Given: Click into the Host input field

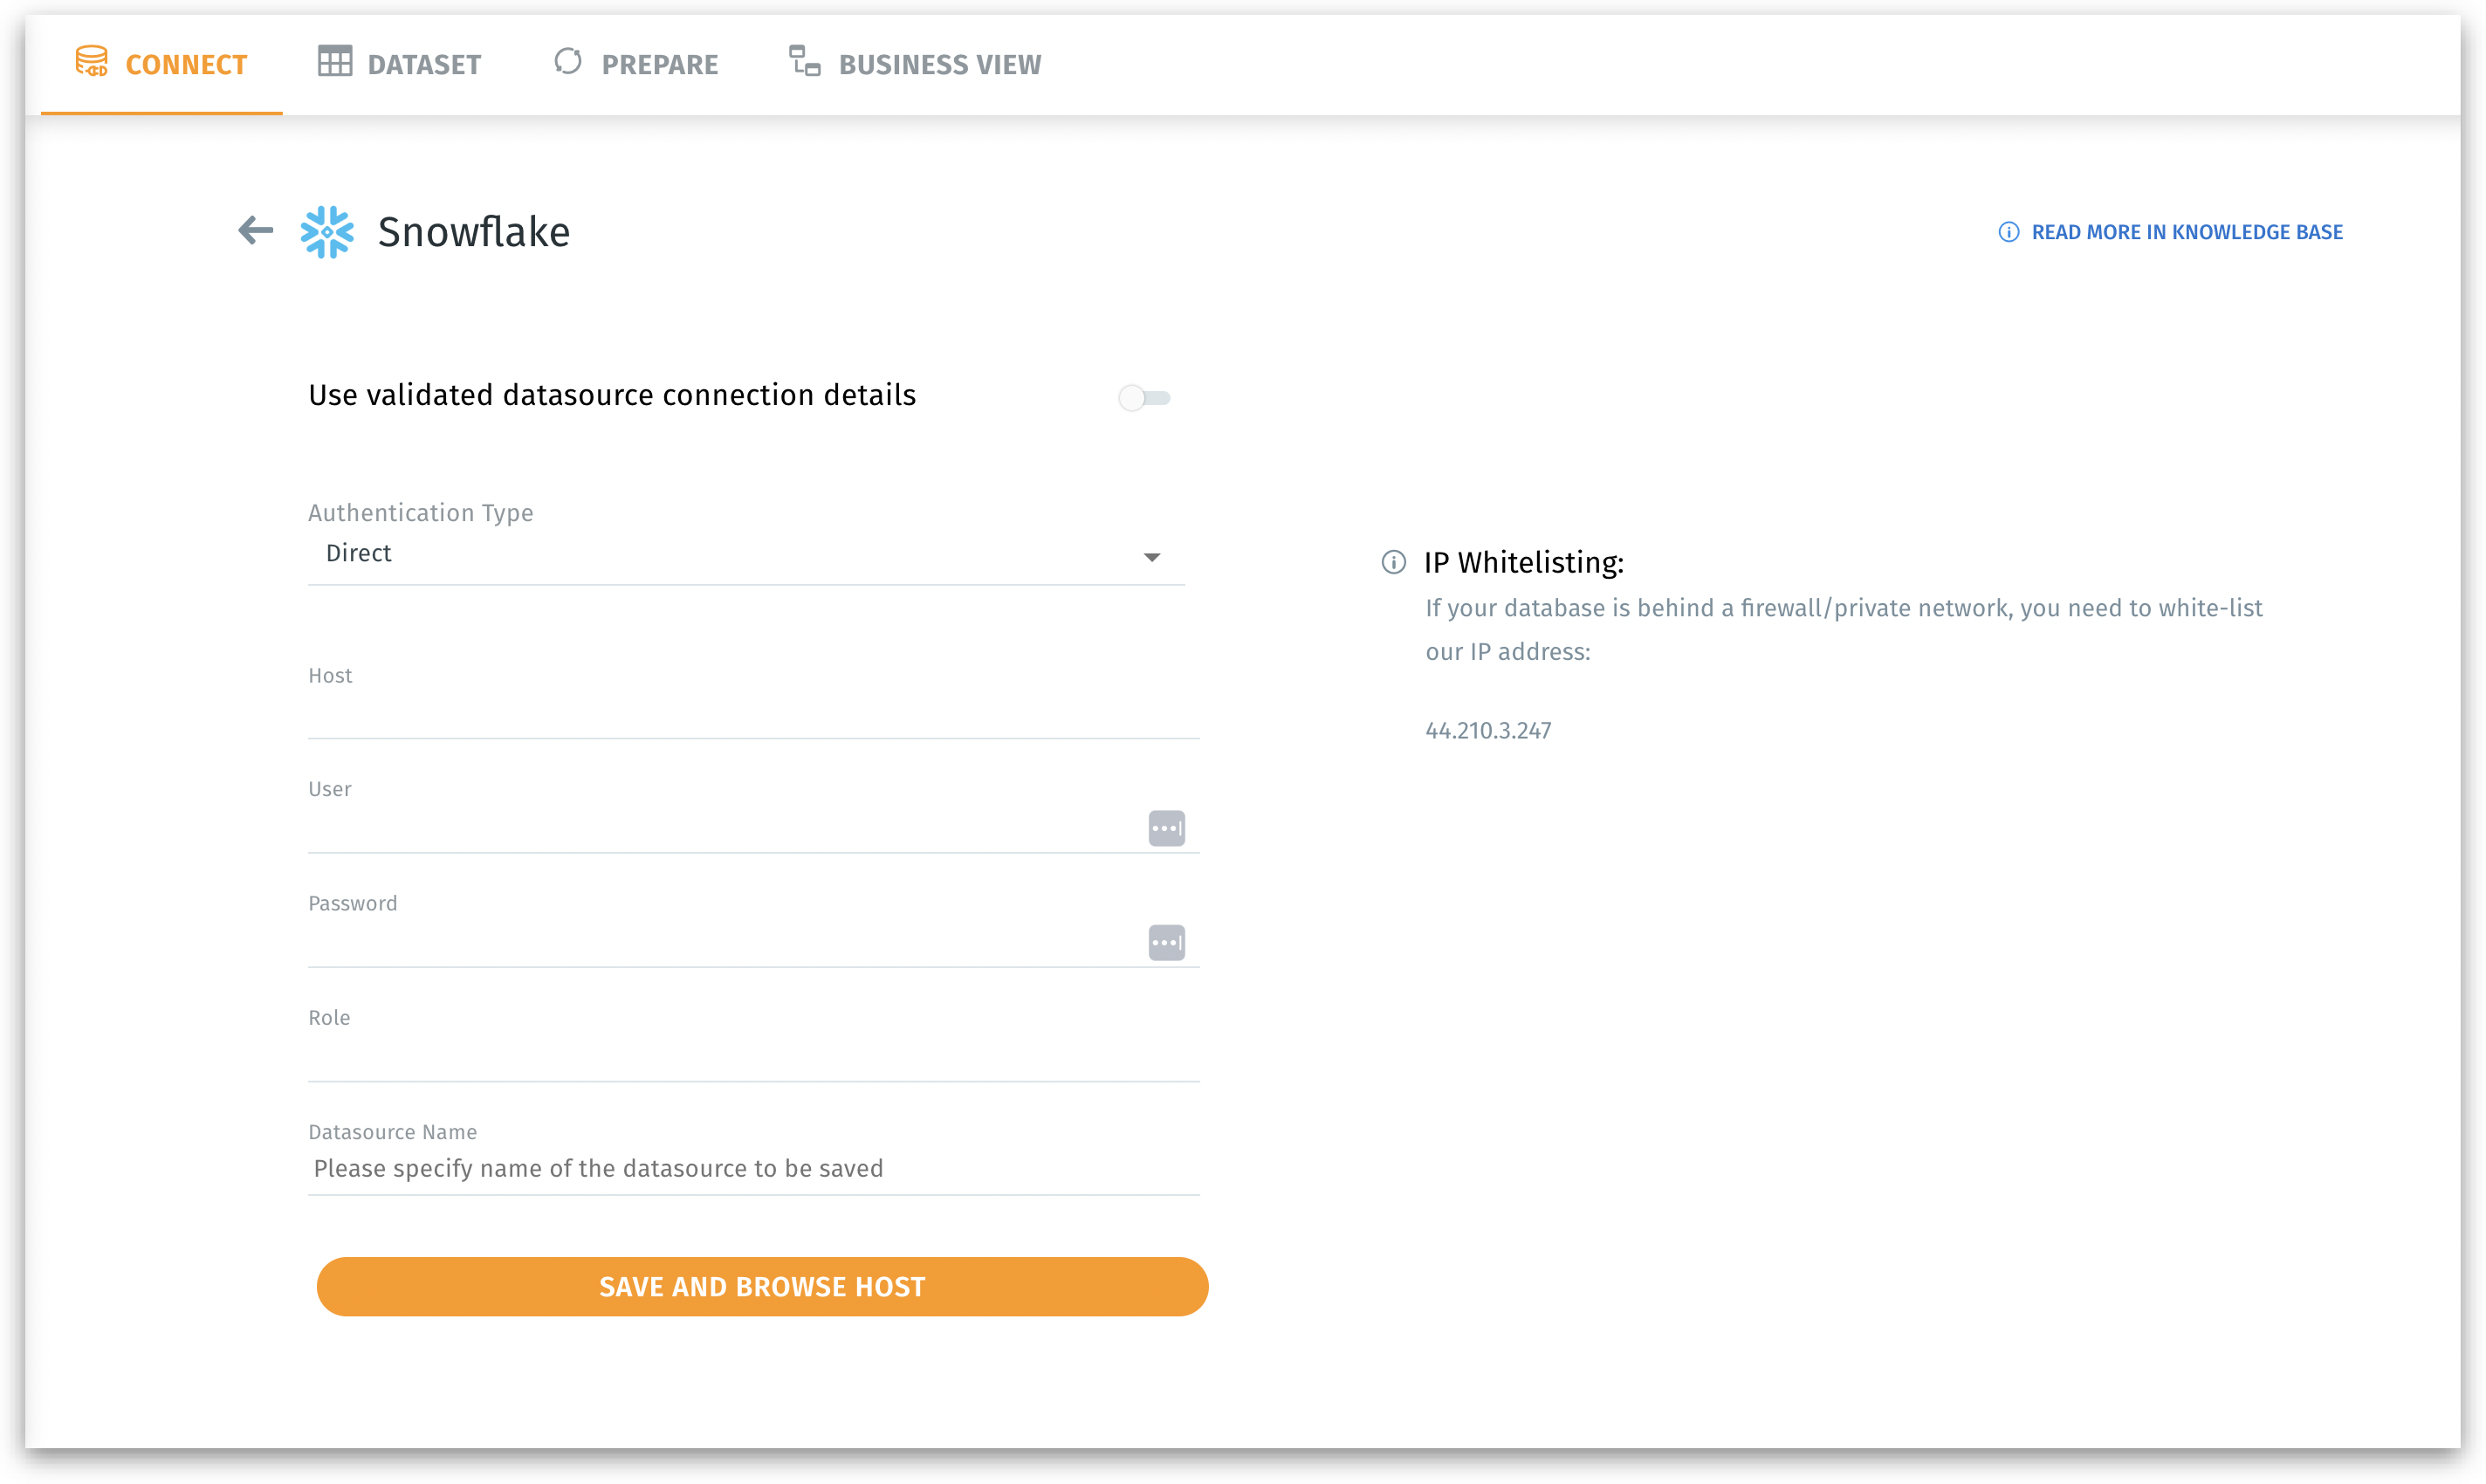Looking at the screenshot, I should [x=752, y=714].
